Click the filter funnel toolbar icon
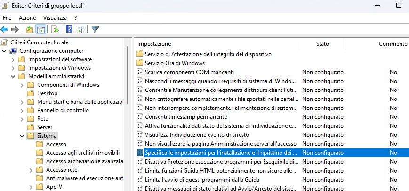This screenshot has width=409, height=191. click(95, 29)
